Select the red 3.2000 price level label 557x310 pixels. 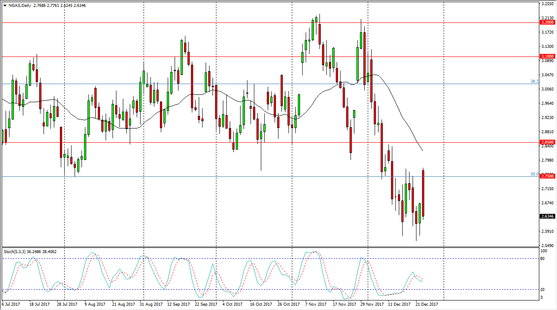coord(547,22)
